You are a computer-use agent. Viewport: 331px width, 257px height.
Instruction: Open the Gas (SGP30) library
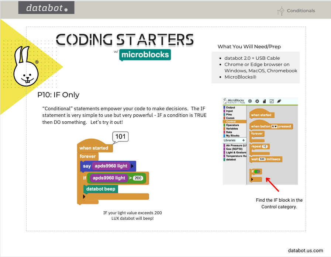click(235, 149)
